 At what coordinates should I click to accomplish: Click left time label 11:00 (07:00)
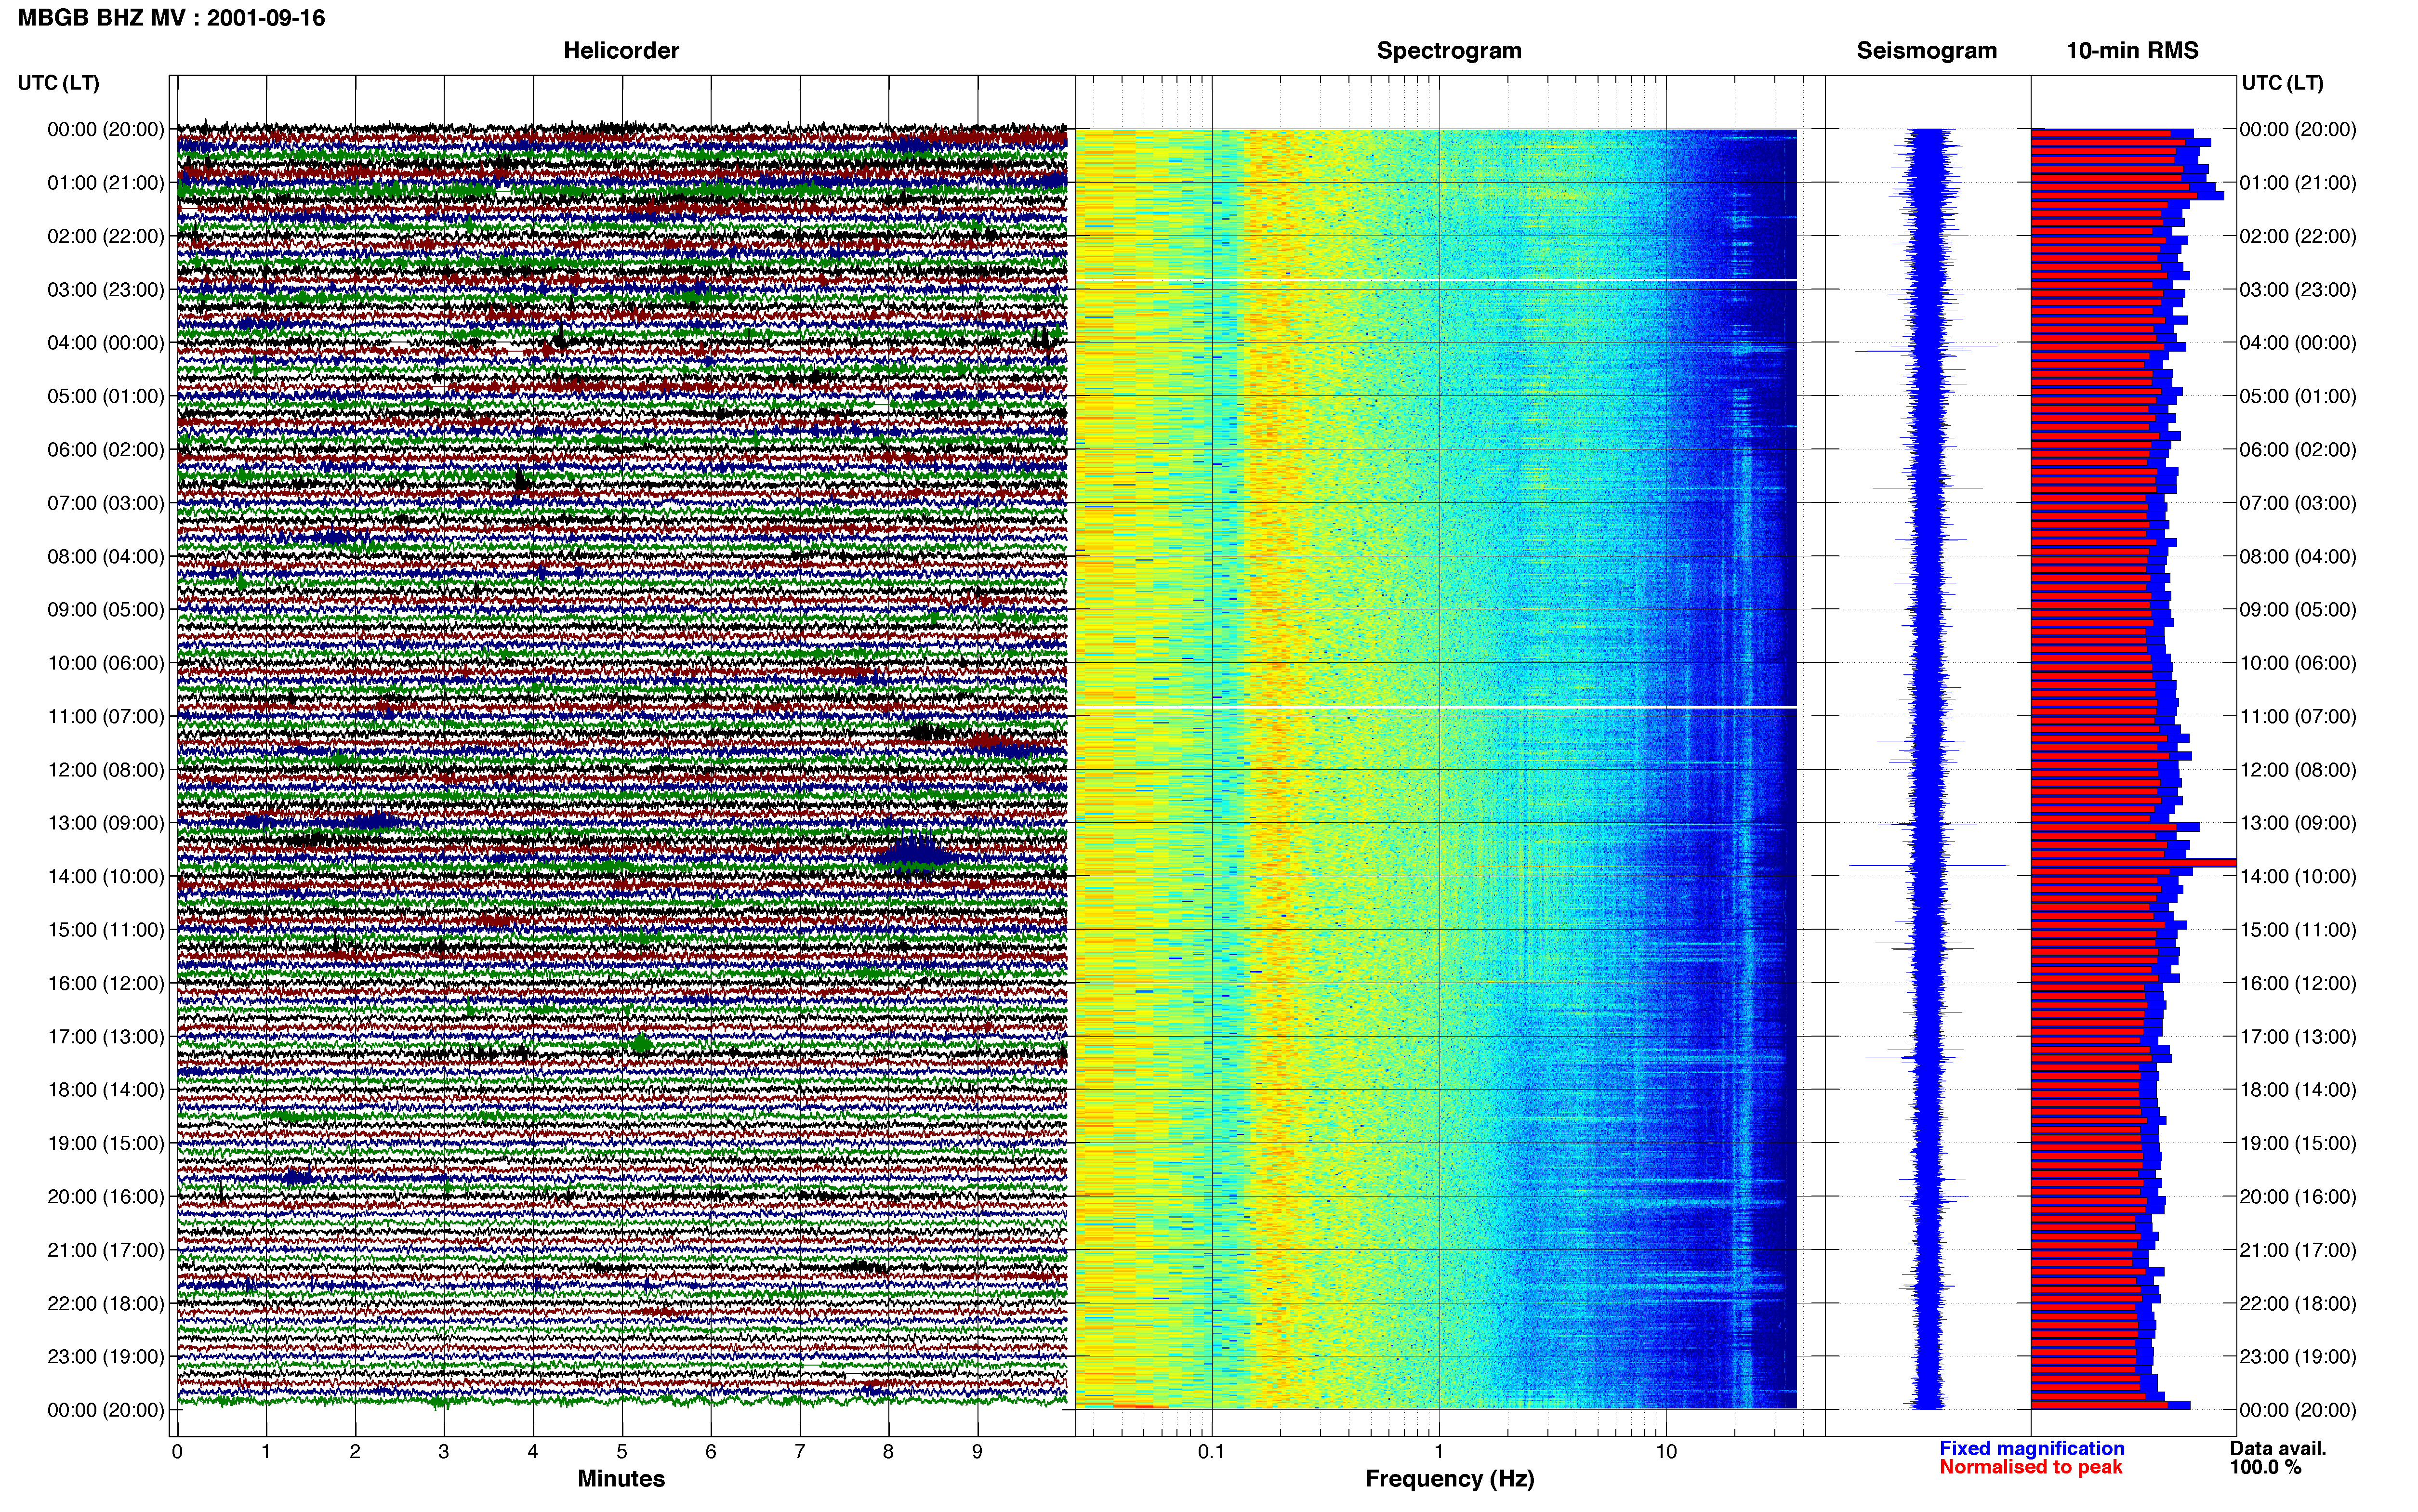[x=106, y=717]
